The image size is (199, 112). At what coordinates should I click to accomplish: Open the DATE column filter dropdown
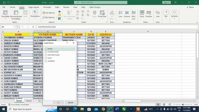click(x=95, y=35)
